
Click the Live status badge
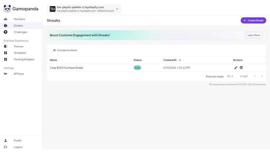(137, 68)
